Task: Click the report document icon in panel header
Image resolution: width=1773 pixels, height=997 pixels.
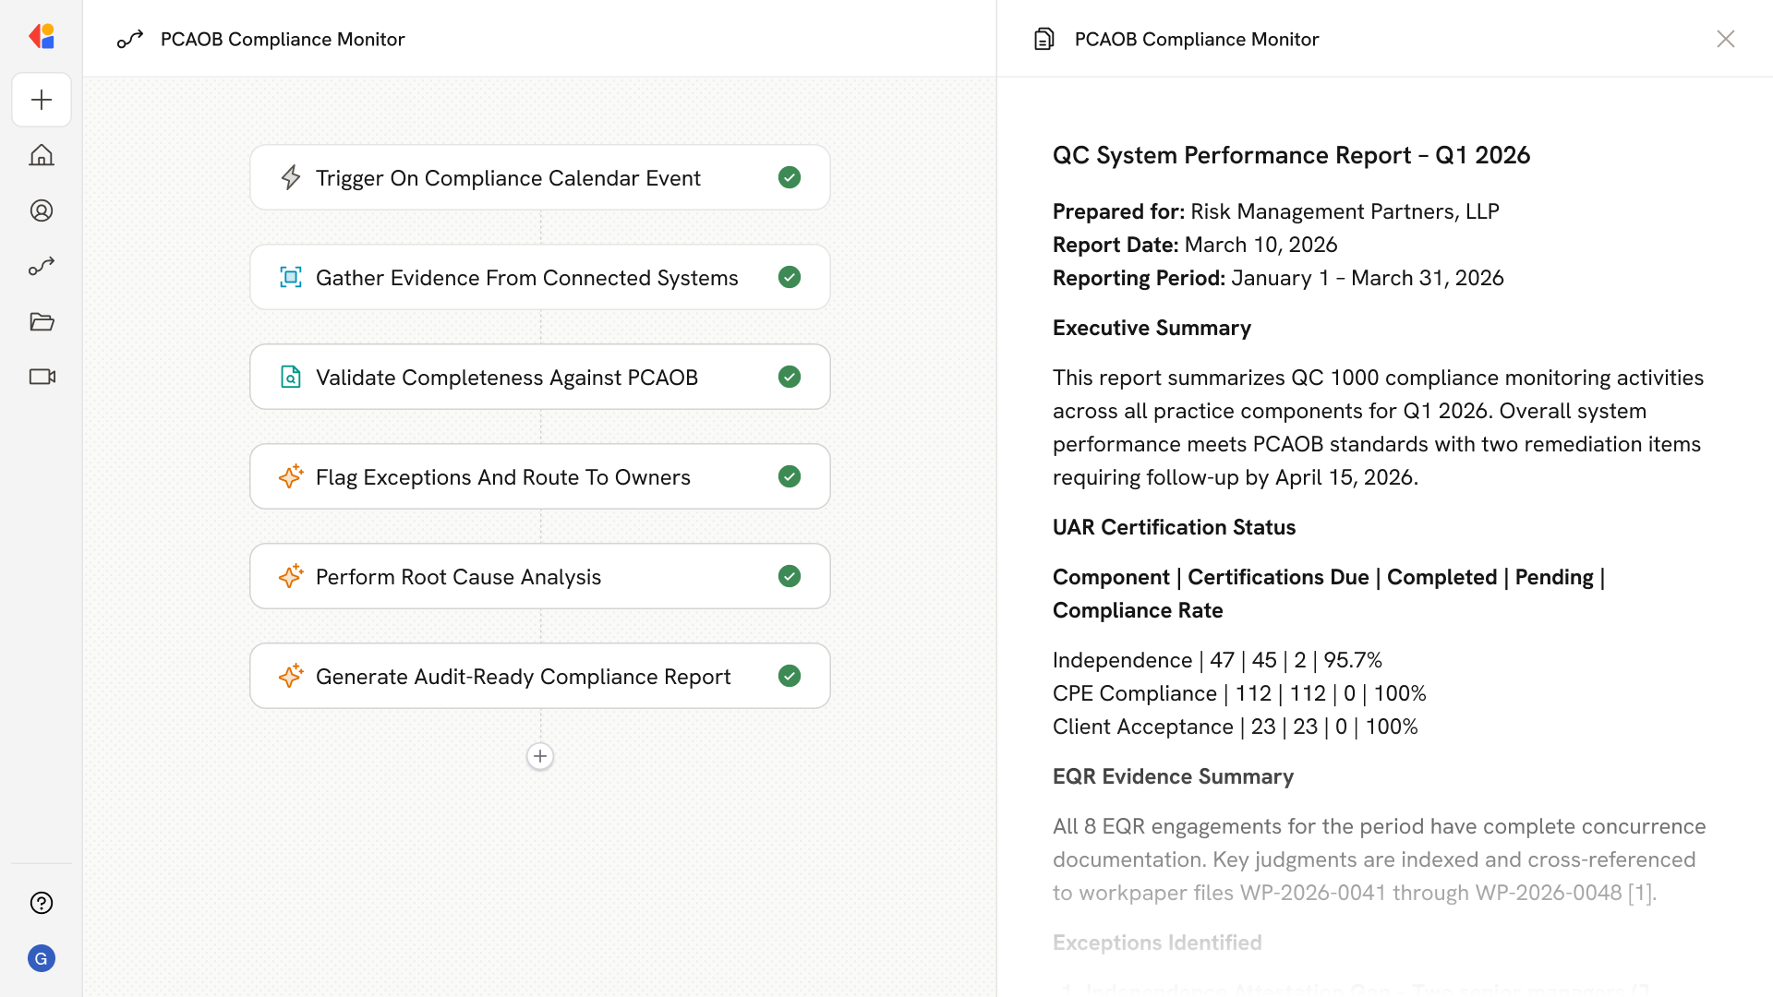Action: click(1043, 39)
